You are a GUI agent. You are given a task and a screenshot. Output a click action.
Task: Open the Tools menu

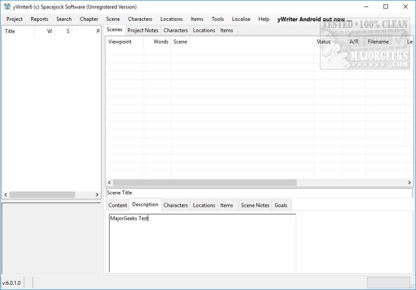click(x=218, y=19)
